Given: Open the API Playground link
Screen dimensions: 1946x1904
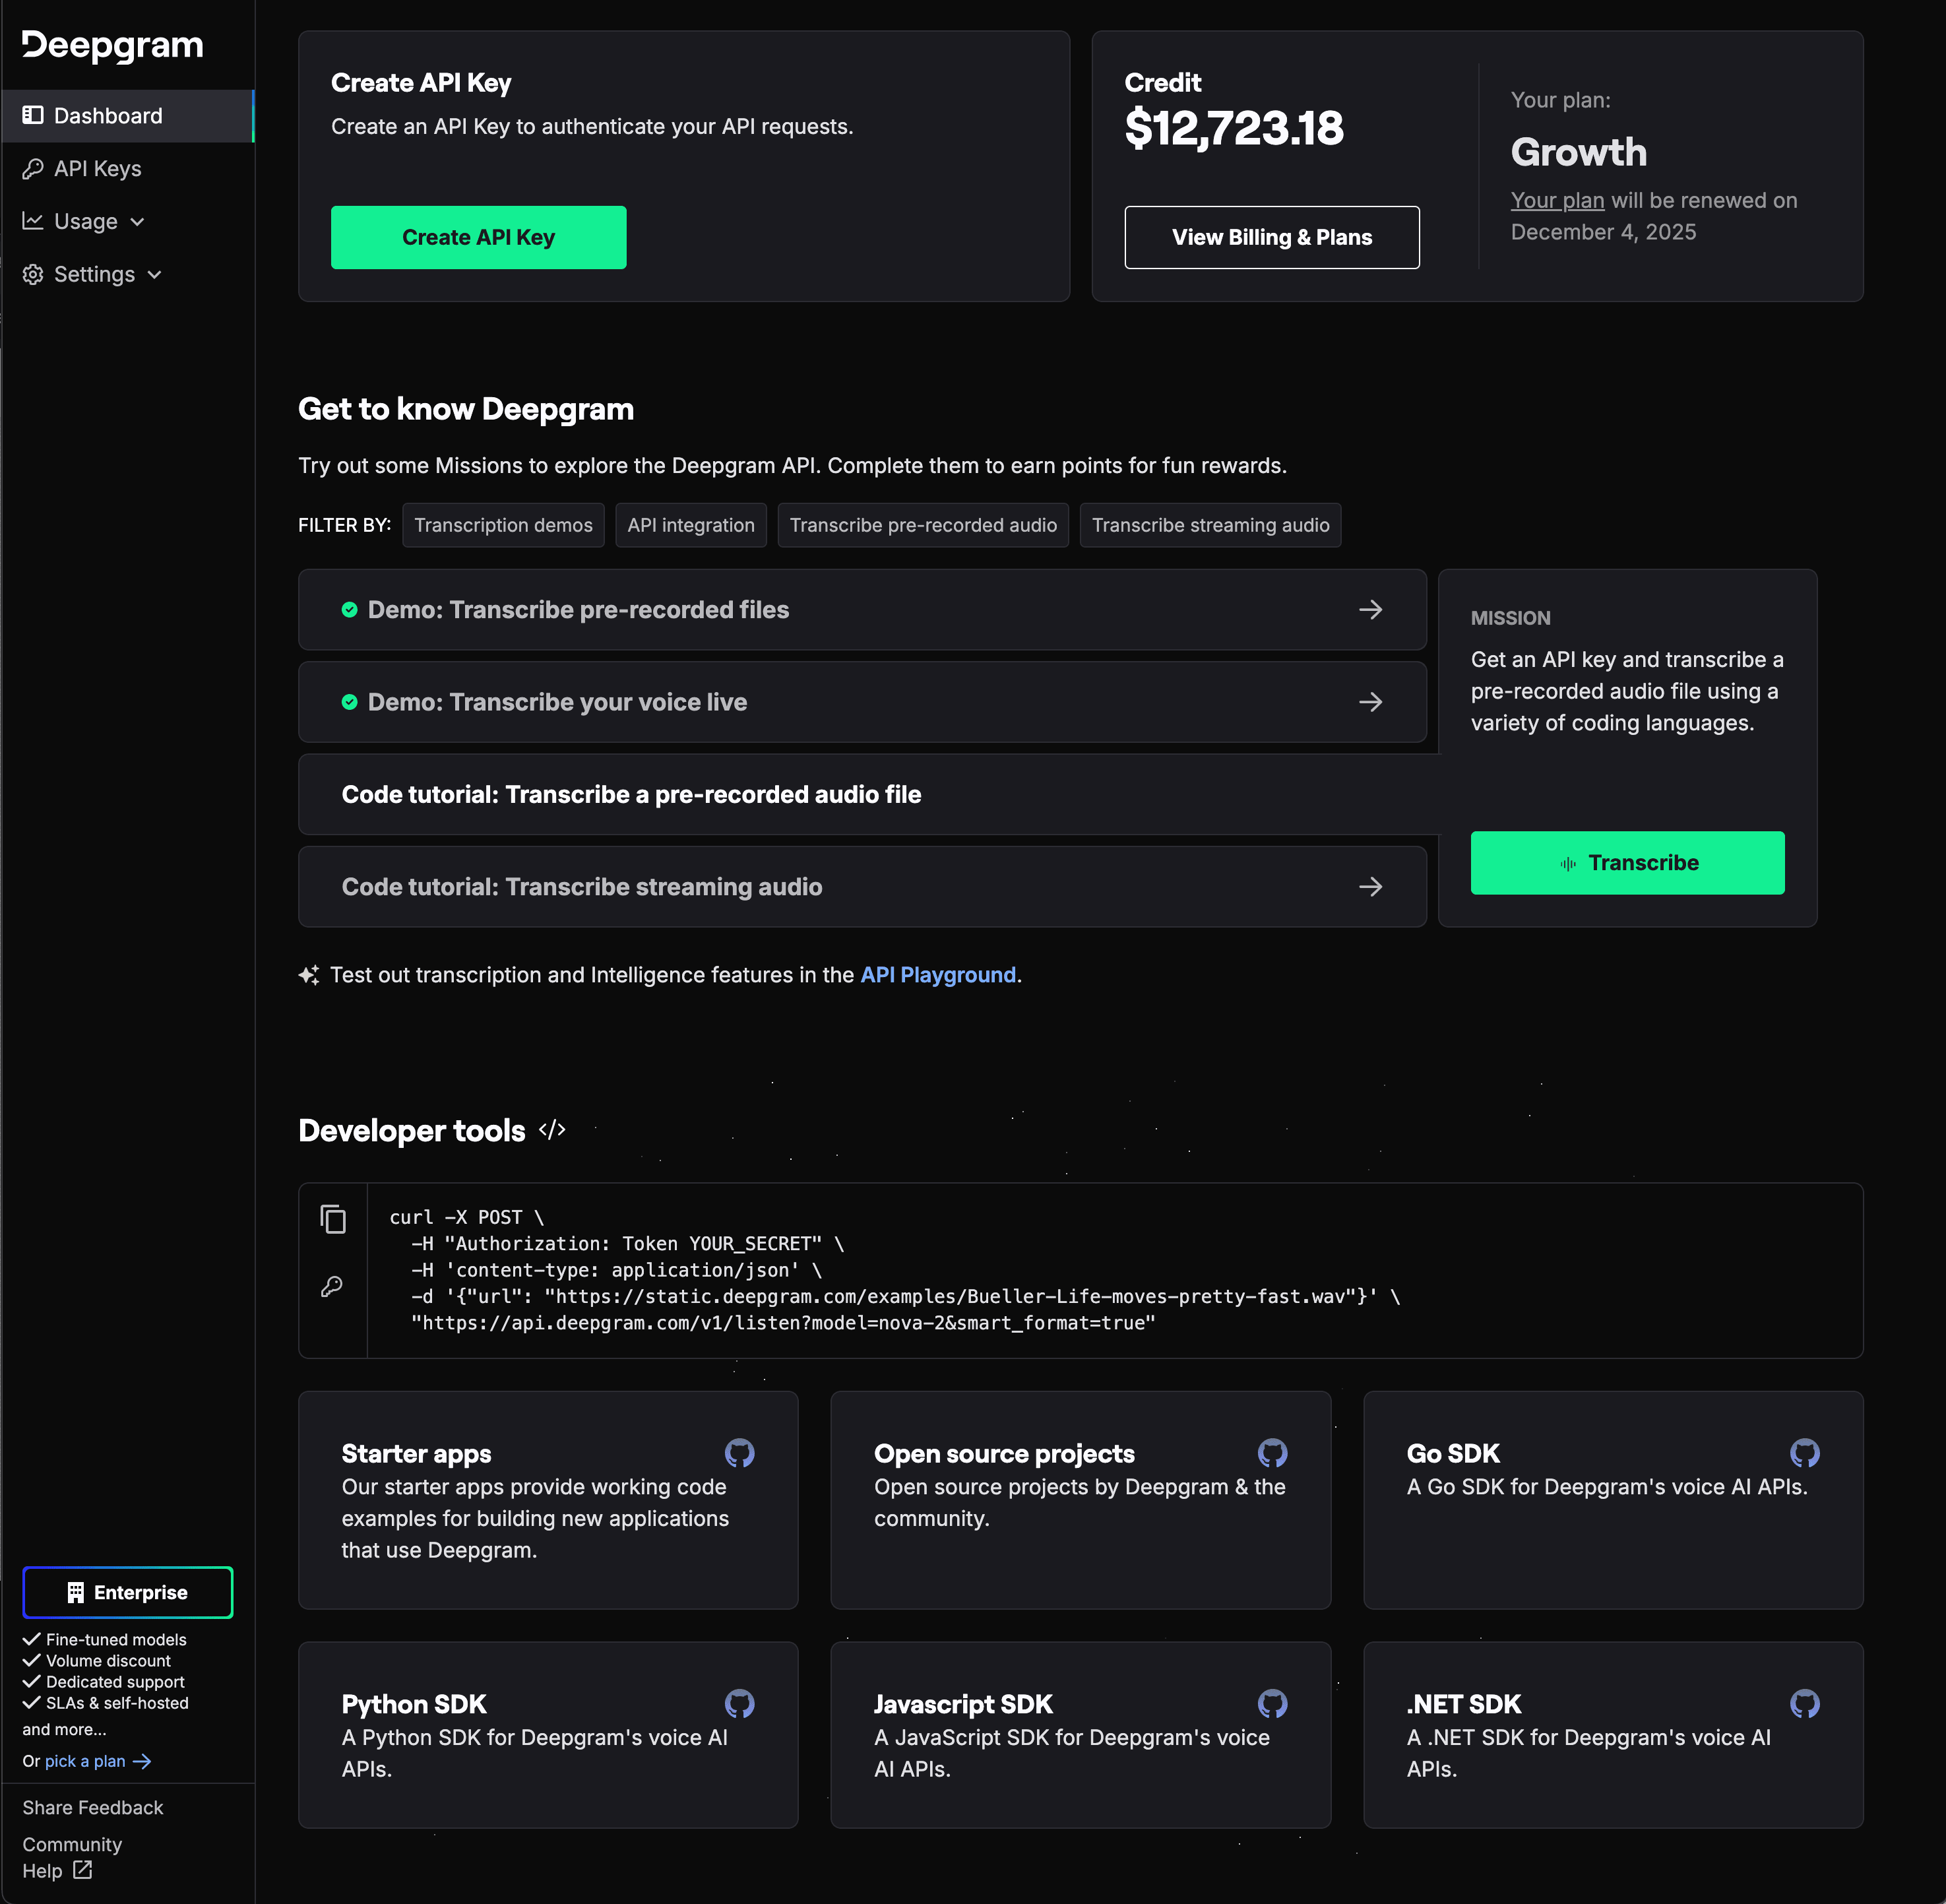Looking at the screenshot, I should [x=938, y=975].
